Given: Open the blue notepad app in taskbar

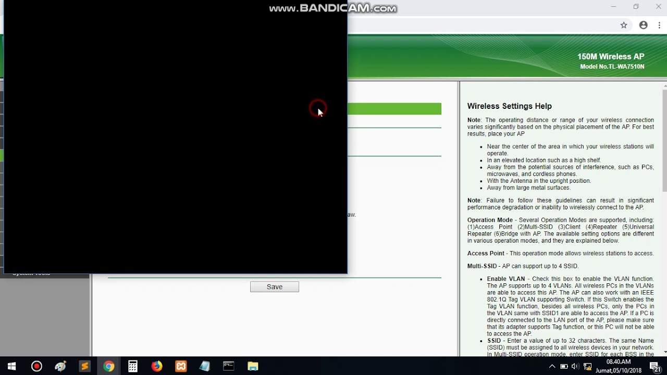Looking at the screenshot, I should [205, 366].
